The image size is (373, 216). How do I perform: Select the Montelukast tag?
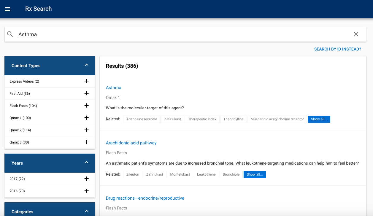180,174
